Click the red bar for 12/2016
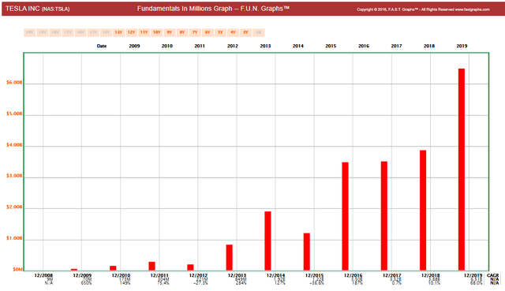The image size is (505, 291). [x=346, y=216]
